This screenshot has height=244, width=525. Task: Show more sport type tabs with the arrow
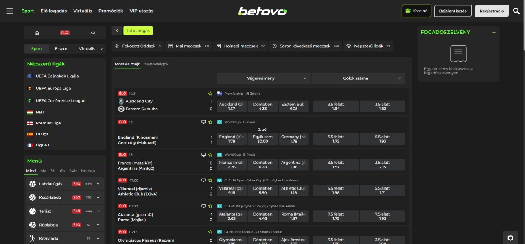101,48
